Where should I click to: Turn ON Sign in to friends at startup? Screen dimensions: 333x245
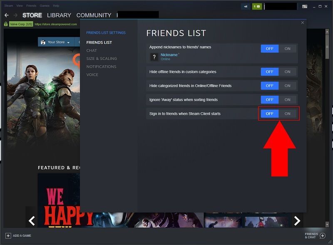[x=287, y=114]
